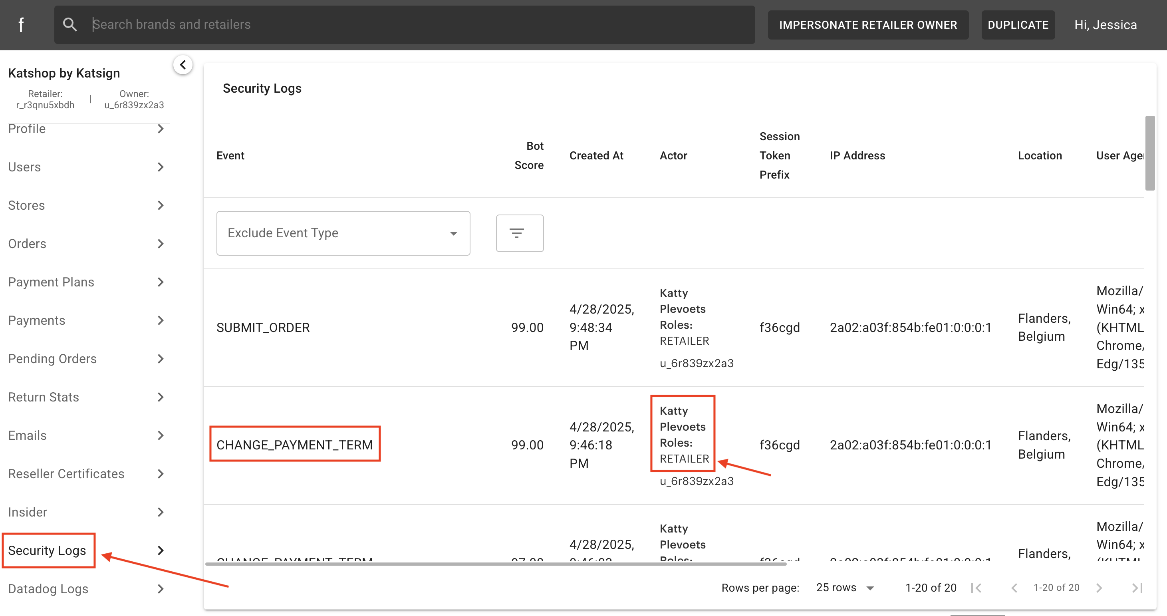1167x616 pixels.
Task: Go to Insider in sidebar
Action: pyautogui.click(x=86, y=512)
